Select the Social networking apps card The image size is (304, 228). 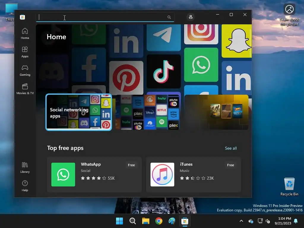(78, 112)
